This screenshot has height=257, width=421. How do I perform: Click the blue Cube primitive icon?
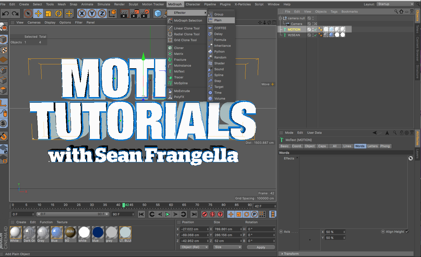[158, 13]
